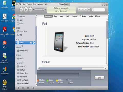Click the main pane vertical scrollbar

coord(107,30)
